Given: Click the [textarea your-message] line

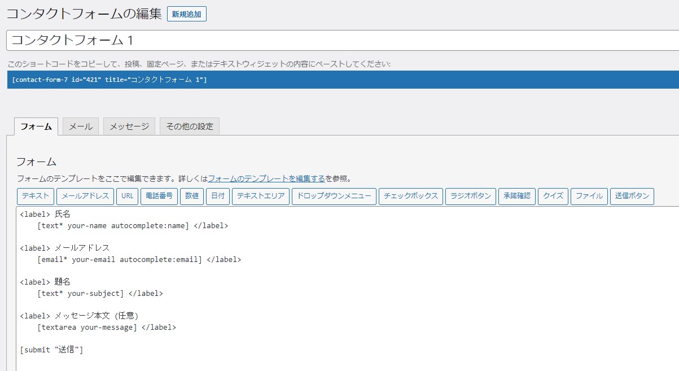Looking at the screenshot, I should click(x=107, y=327).
